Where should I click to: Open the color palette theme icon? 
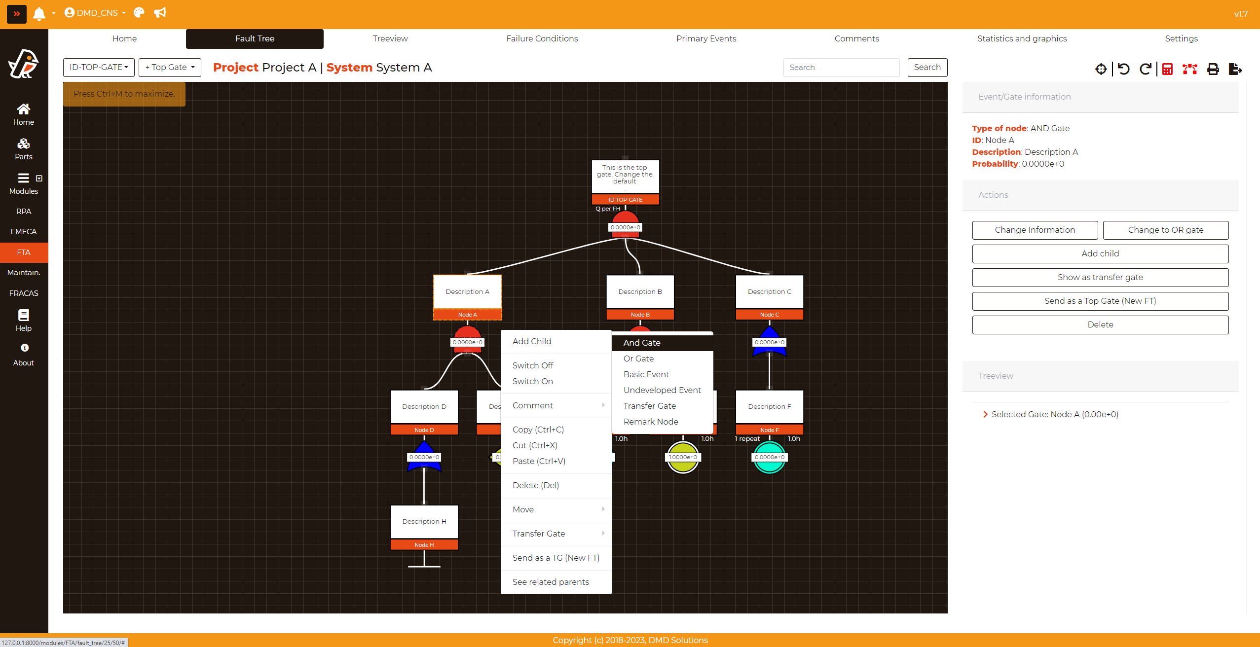coord(139,13)
